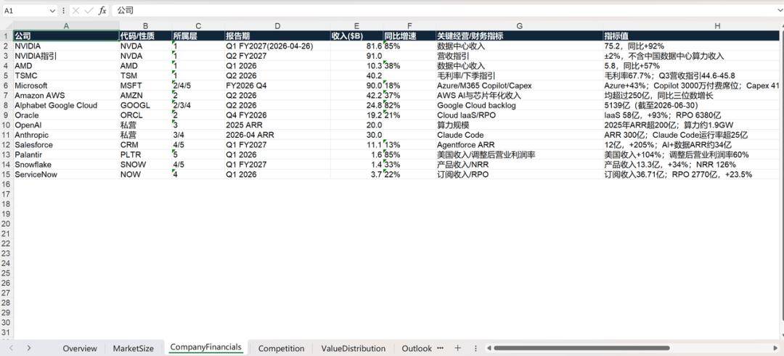The height and width of the screenshot is (356, 784).
Task: Open the MarketSize sheet tab
Action: pos(134,349)
